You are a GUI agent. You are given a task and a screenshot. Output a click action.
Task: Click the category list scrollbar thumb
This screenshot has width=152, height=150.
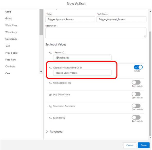tap(41, 22)
